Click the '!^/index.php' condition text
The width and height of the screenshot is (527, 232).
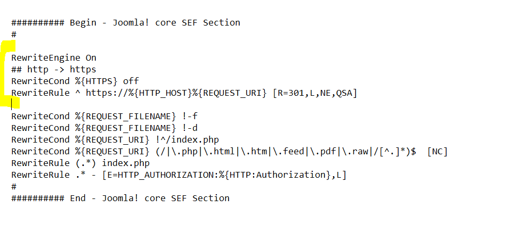point(187,139)
